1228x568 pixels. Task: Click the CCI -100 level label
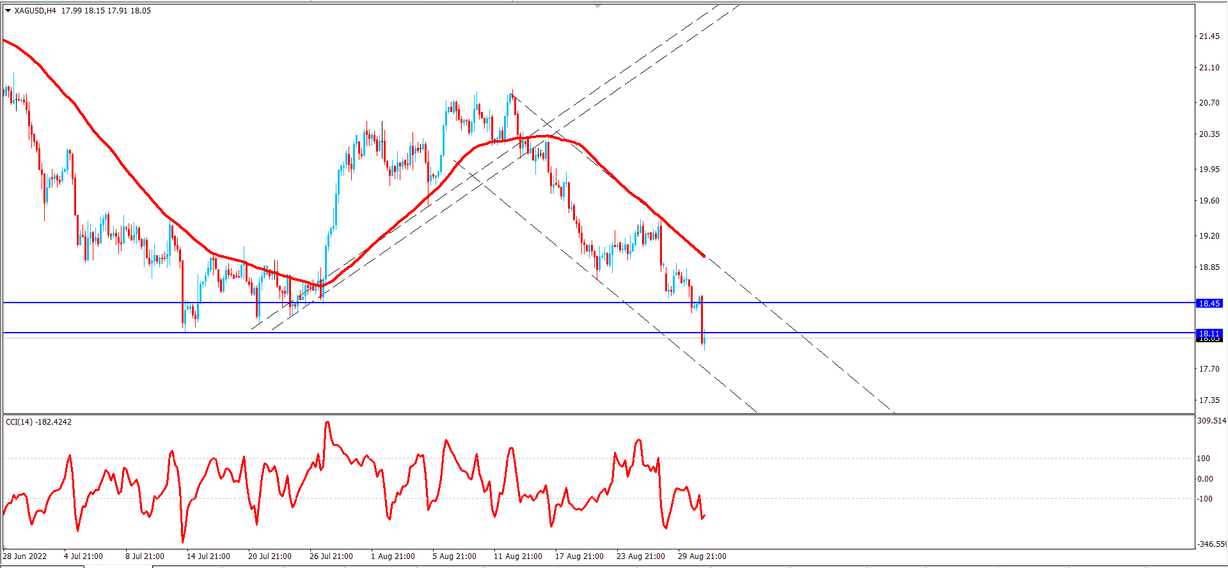pos(1205,499)
